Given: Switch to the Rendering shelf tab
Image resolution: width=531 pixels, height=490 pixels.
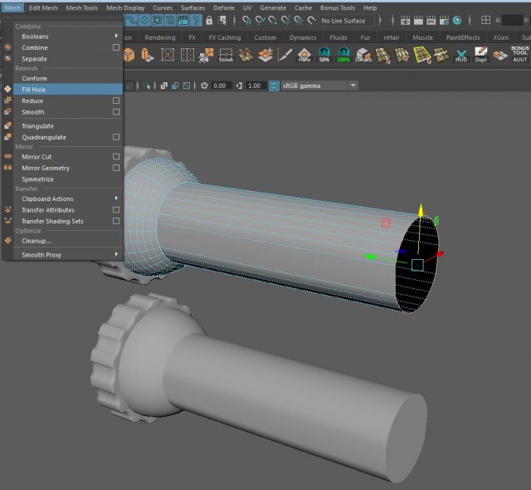Looking at the screenshot, I should point(160,37).
